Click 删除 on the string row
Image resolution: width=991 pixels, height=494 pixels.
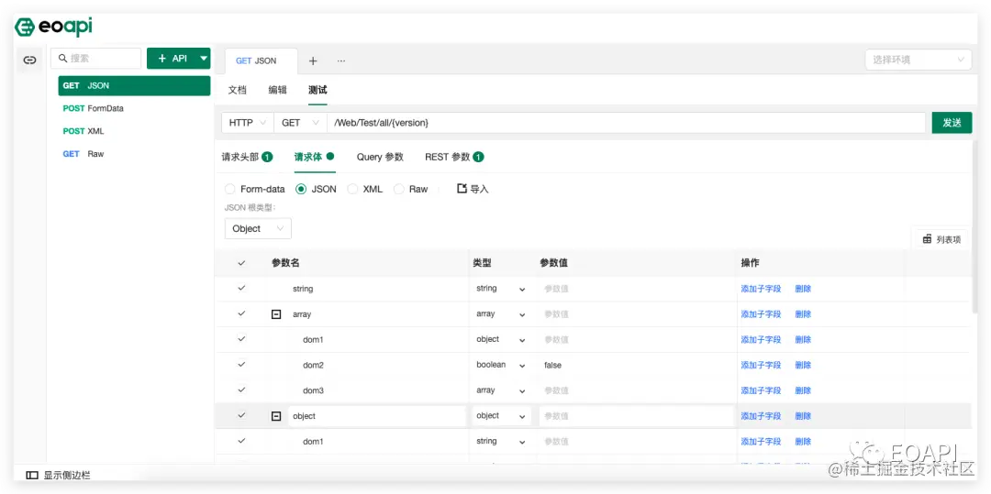coord(803,289)
